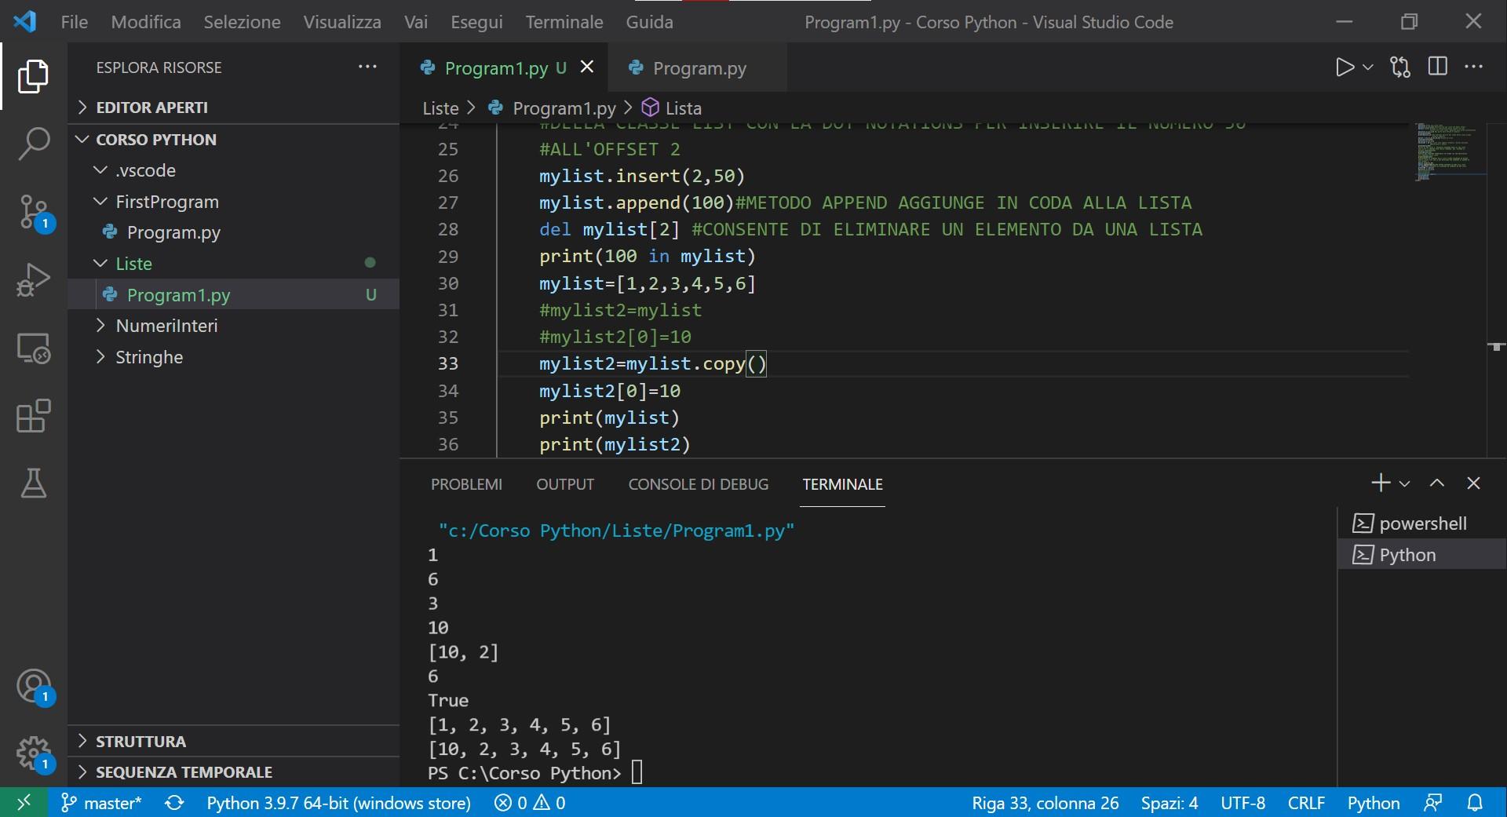The width and height of the screenshot is (1507, 817).
Task: Open the Vai menu
Action: [416, 22]
